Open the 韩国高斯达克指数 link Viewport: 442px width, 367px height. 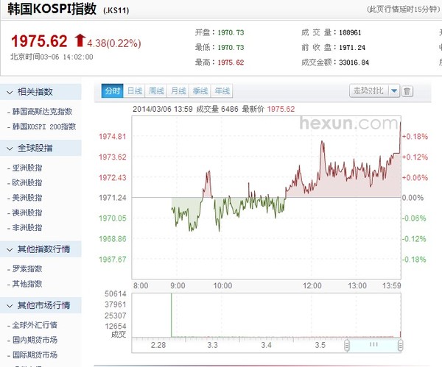click(x=42, y=112)
